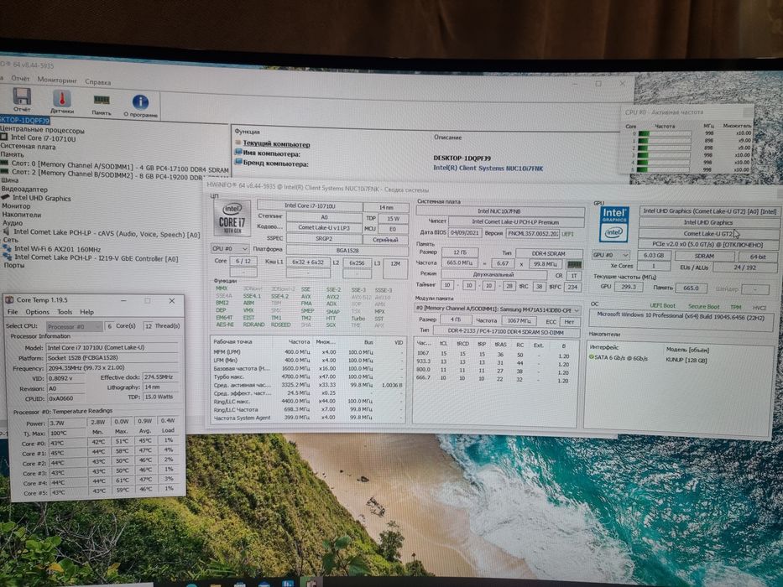Image resolution: width=783 pixels, height=587 pixels.
Task: Click the Intel Graphics logo in the GPU section
Action: click(613, 224)
